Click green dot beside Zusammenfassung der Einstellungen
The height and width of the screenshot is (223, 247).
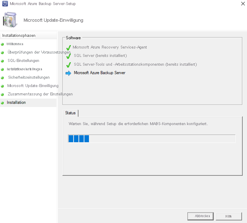point(3,95)
